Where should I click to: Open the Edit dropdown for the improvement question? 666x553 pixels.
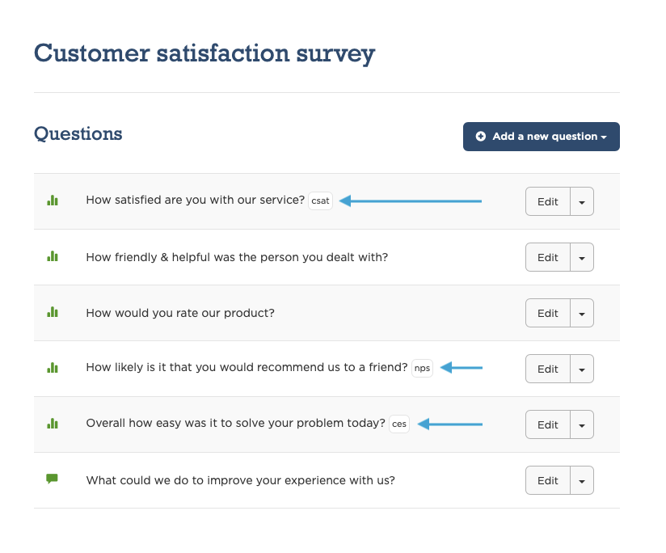tap(582, 479)
